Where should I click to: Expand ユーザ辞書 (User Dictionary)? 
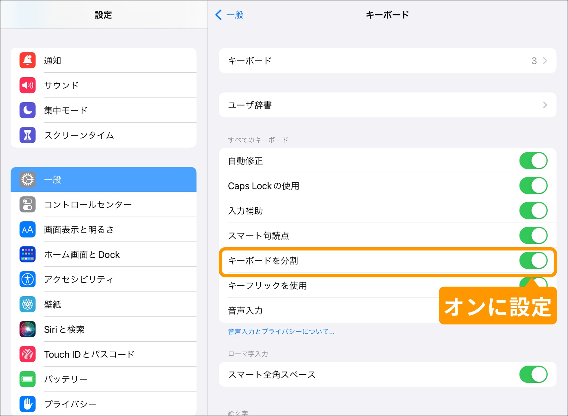pyautogui.click(x=387, y=105)
